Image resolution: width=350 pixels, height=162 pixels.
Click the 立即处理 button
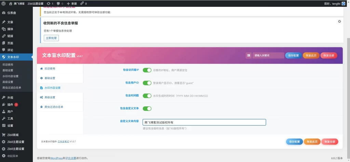coord(51,38)
